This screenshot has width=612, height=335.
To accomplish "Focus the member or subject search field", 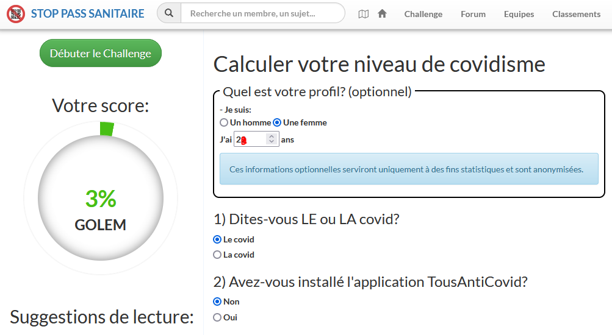I will coord(262,13).
